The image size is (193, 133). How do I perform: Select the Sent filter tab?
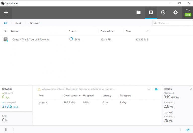[x=18, y=23]
